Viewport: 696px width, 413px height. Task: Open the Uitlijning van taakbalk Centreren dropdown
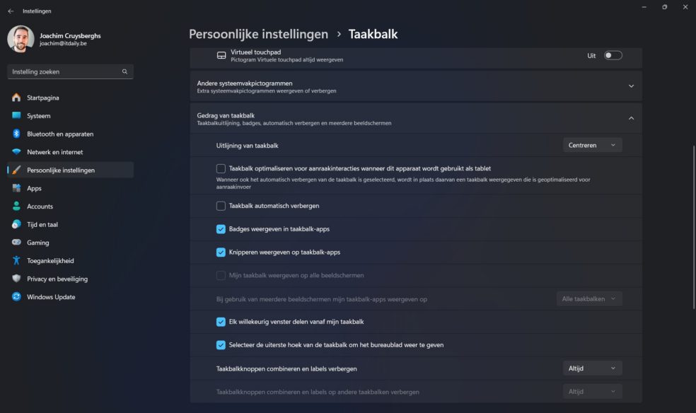pos(593,145)
